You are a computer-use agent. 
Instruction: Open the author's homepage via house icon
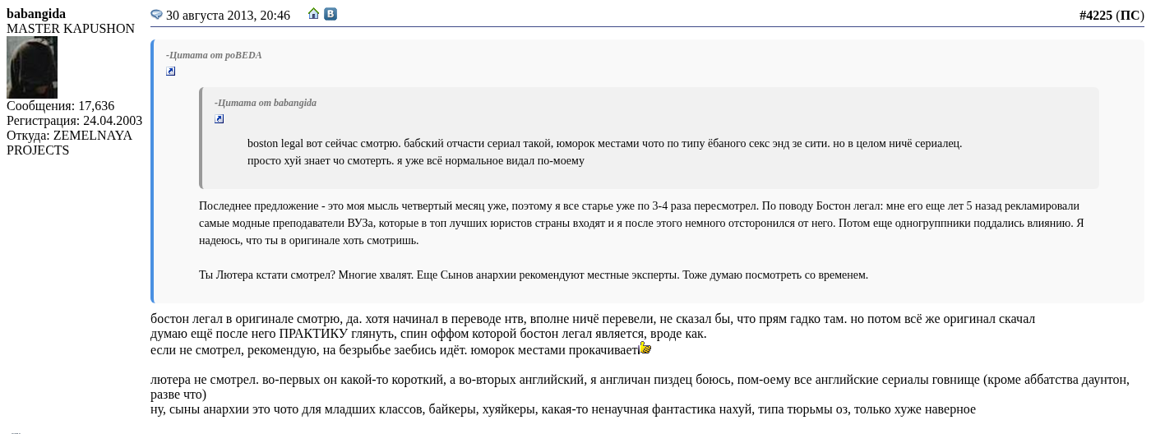[x=313, y=14]
